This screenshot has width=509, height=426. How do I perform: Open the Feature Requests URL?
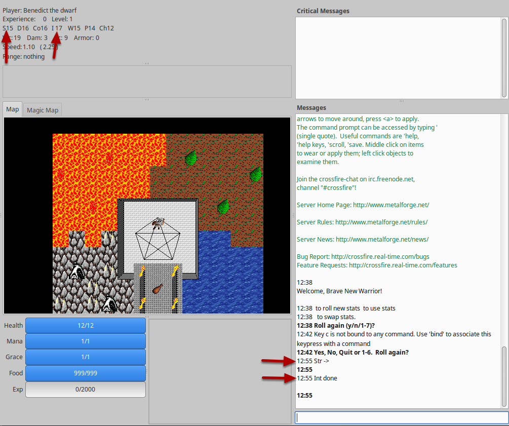(403, 265)
